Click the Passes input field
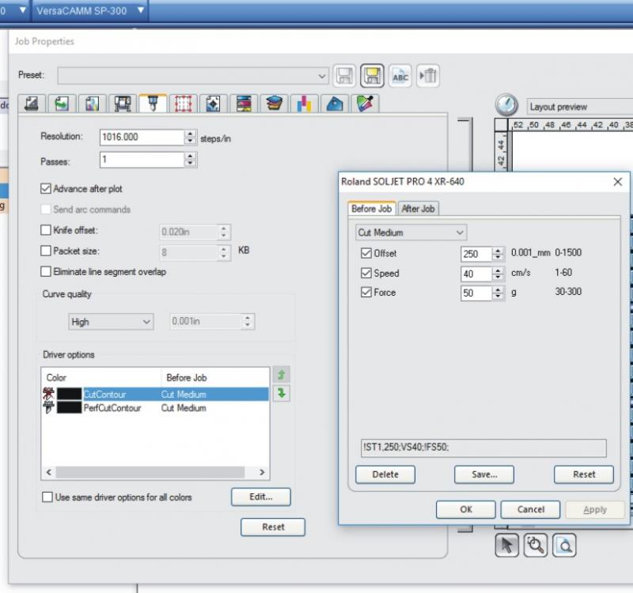 [x=142, y=160]
